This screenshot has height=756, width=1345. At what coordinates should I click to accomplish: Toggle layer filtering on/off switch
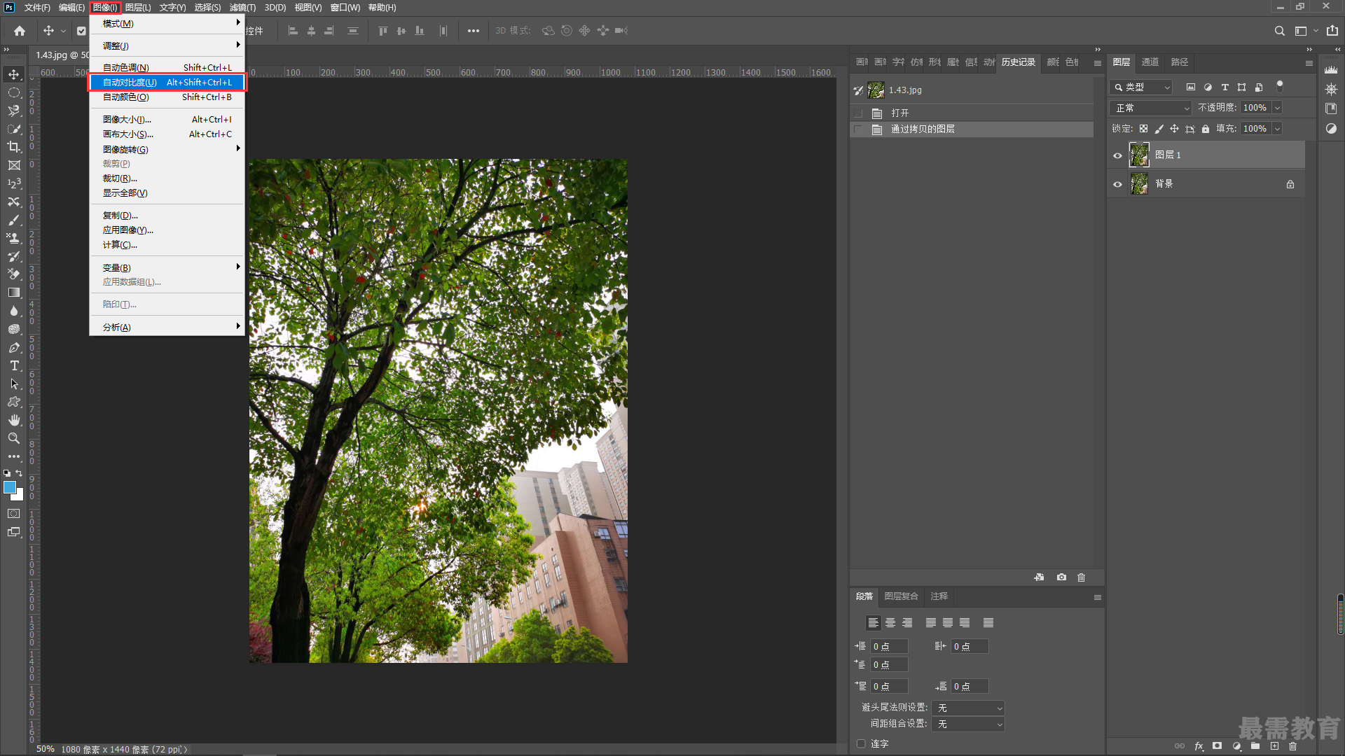(x=1280, y=86)
